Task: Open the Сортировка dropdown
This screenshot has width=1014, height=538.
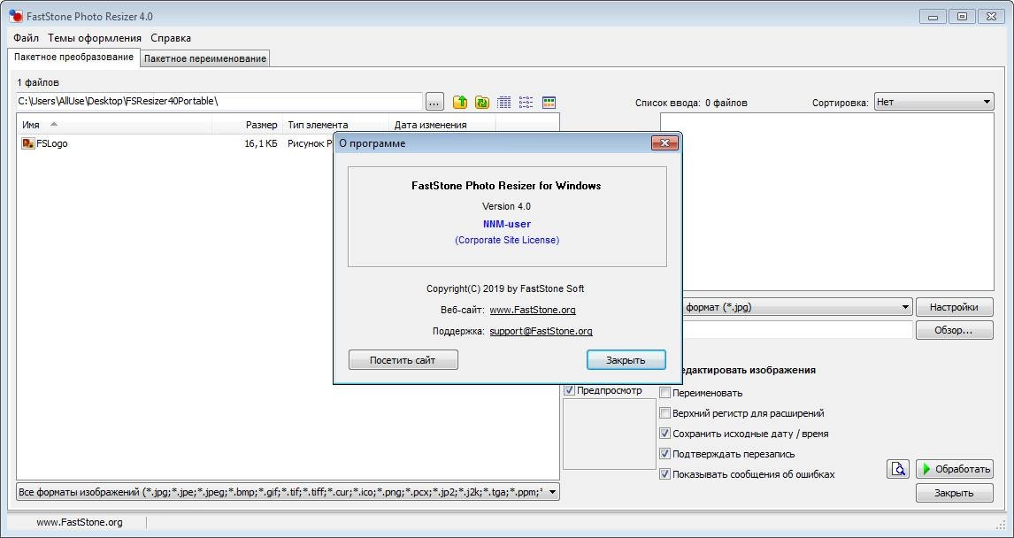Action: click(x=933, y=102)
